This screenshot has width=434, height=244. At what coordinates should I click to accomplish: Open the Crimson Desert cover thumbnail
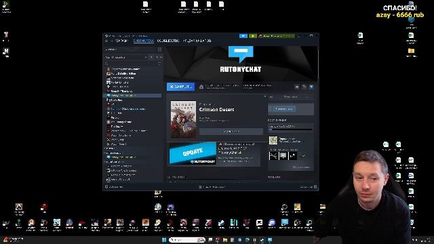click(183, 119)
